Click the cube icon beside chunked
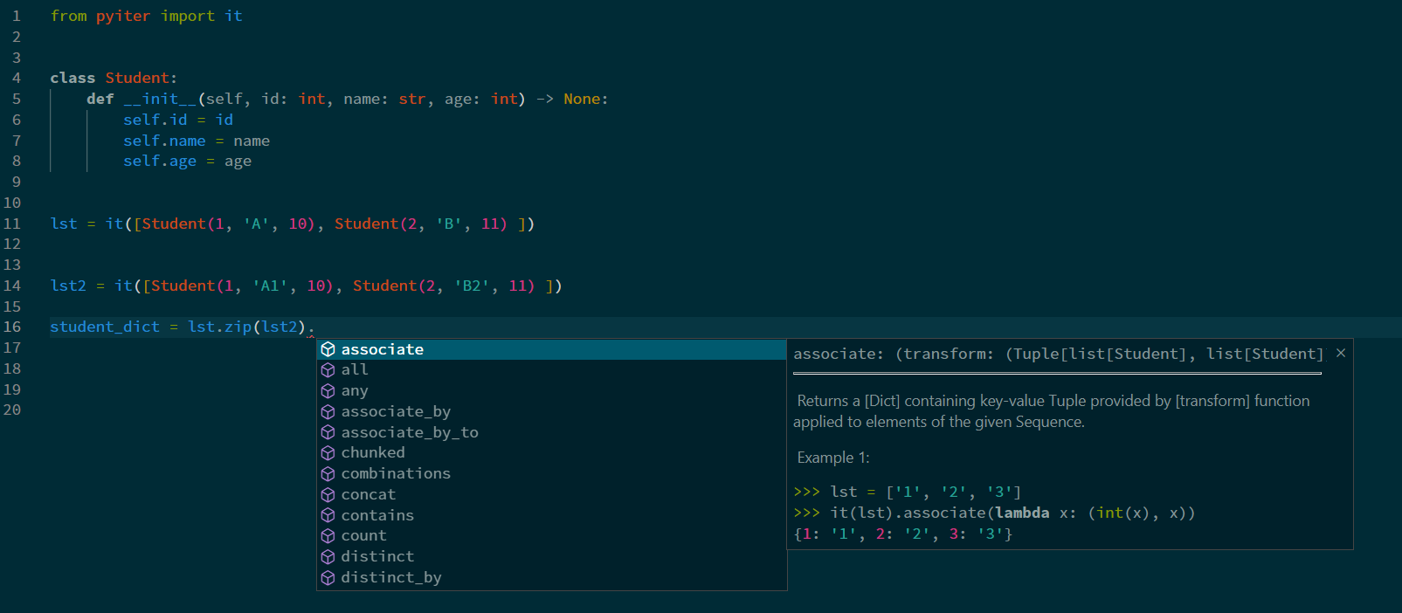The width and height of the screenshot is (1402, 613). 328,453
